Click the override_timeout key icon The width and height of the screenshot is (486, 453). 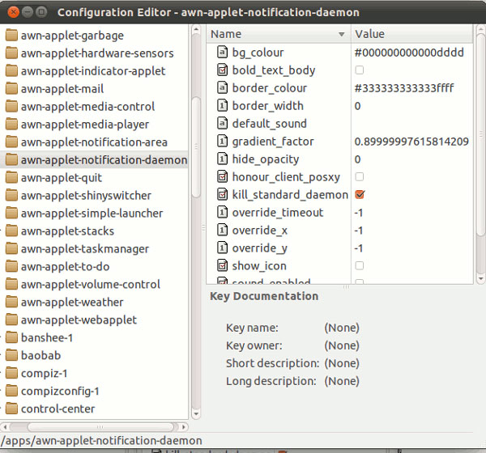[223, 213]
